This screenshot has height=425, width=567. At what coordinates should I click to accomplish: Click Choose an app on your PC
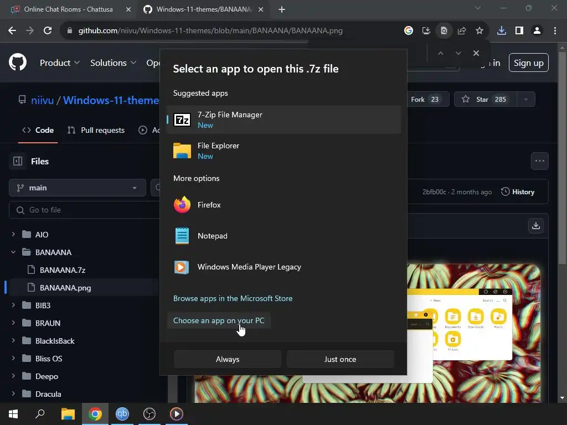219,320
